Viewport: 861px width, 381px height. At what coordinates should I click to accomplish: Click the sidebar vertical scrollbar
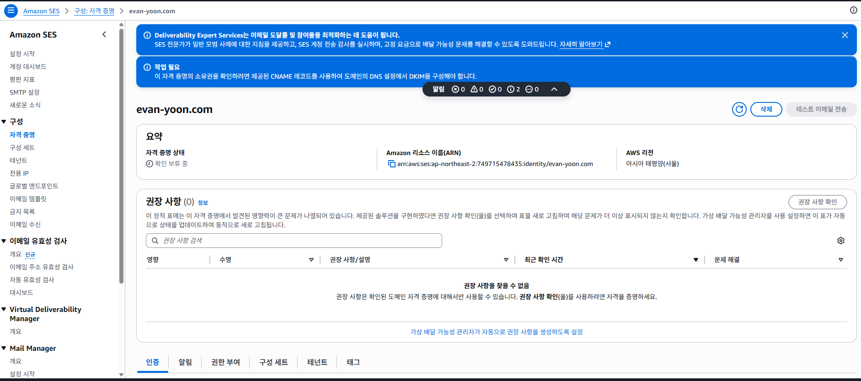tap(121, 156)
